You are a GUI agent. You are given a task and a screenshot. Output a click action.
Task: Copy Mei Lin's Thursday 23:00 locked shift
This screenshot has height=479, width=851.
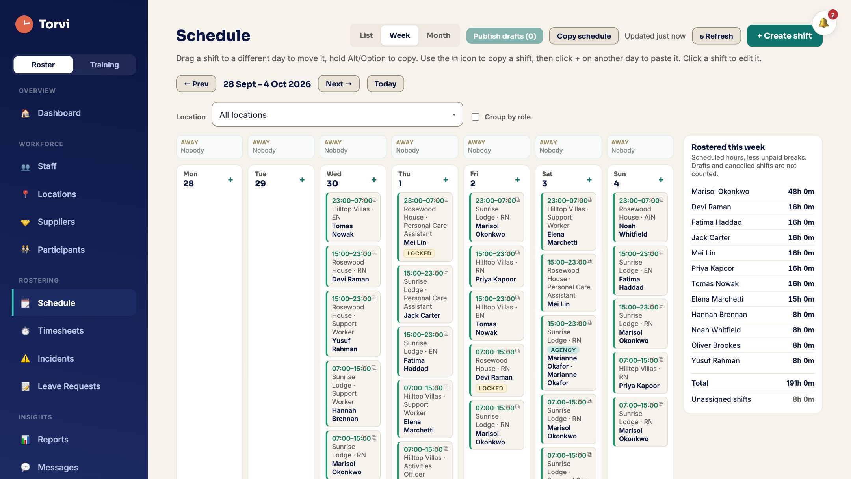point(446,200)
